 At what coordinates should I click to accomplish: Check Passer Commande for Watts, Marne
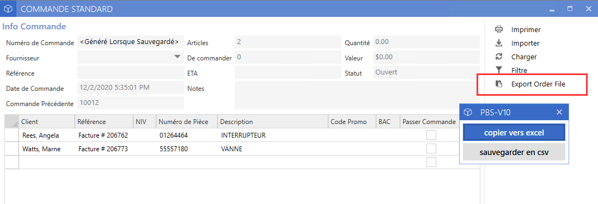tap(431, 149)
